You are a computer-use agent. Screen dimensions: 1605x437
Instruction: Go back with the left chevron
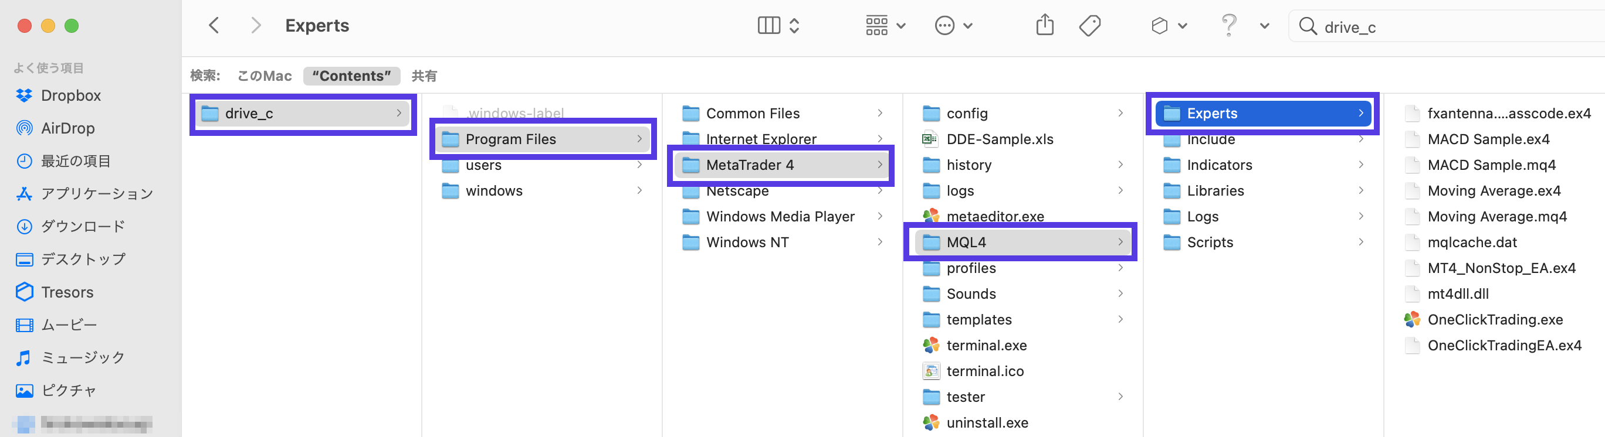click(x=214, y=26)
